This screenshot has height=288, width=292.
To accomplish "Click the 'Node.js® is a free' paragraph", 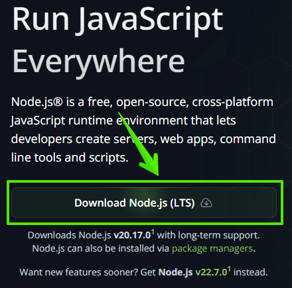I will tap(143, 130).
